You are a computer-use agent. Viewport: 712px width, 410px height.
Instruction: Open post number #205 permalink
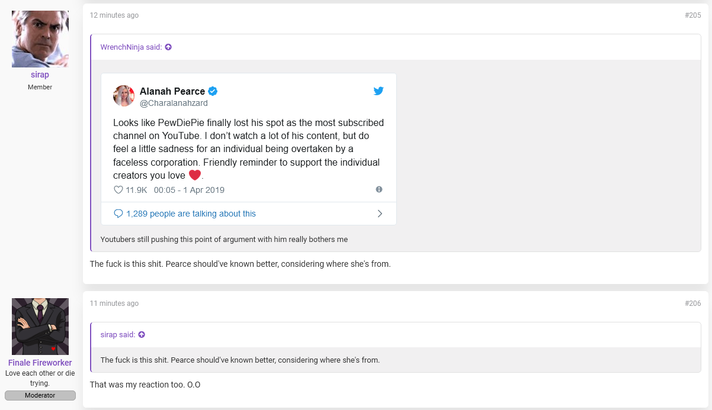tap(692, 15)
